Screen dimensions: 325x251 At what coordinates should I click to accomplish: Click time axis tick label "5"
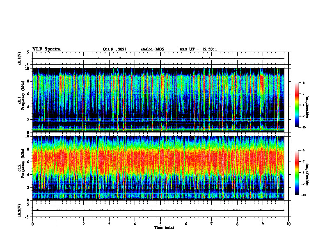coord(160,224)
